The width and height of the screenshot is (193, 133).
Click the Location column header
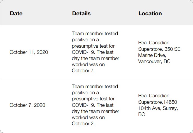click(x=150, y=13)
